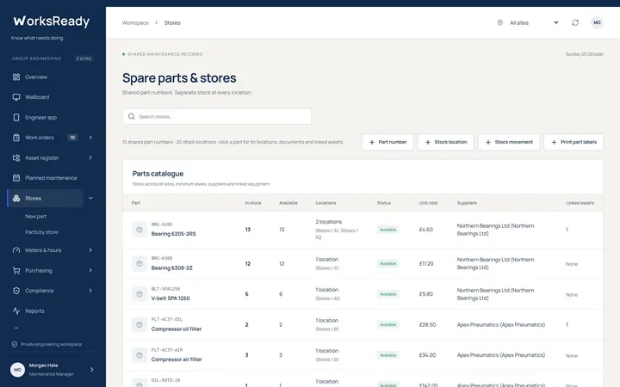Click the V-belt SPA 1250 part cube icon
The width and height of the screenshot is (620, 387).
click(x=139, y=294)
